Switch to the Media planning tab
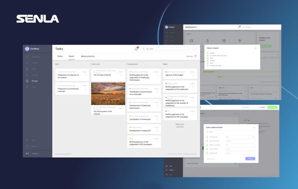 87,56
